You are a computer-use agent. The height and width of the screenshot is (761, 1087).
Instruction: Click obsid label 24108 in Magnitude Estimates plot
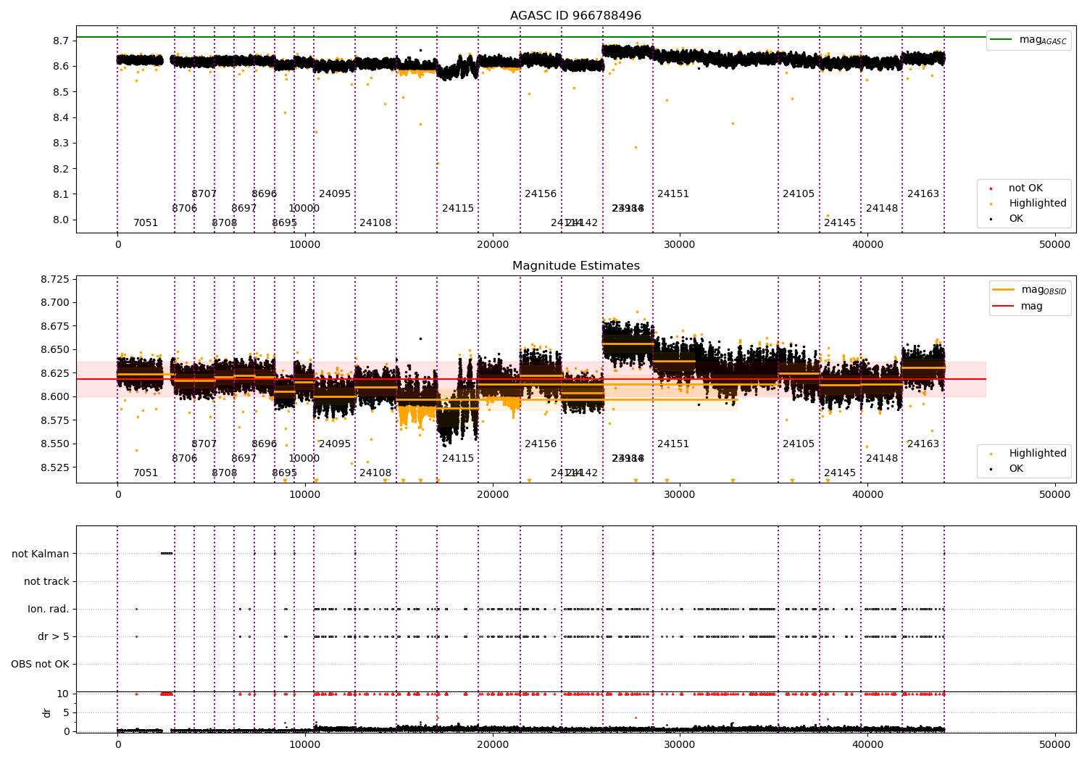pos(375,473)
